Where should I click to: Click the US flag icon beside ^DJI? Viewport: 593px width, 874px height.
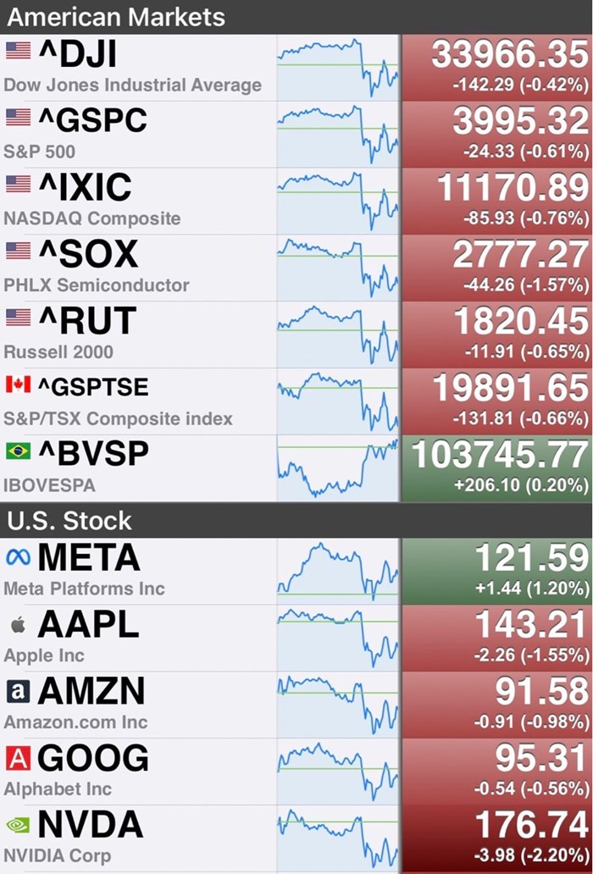click(18, 51)
